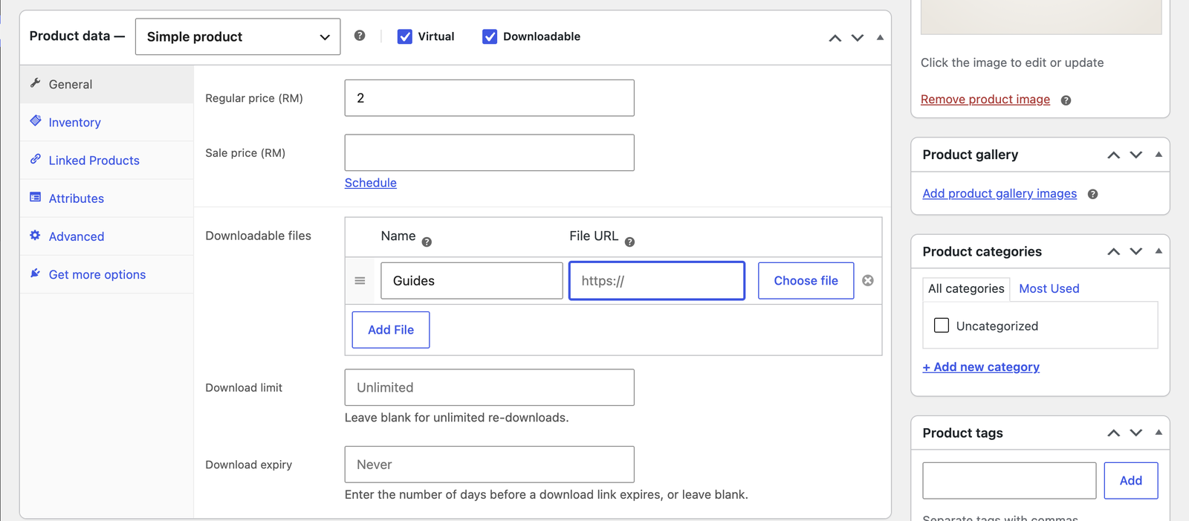Image resolution: width=1189 pixels, height=521 pixels.
Task: Click the help icon beside product type dropdown
Action: (360, 36)
